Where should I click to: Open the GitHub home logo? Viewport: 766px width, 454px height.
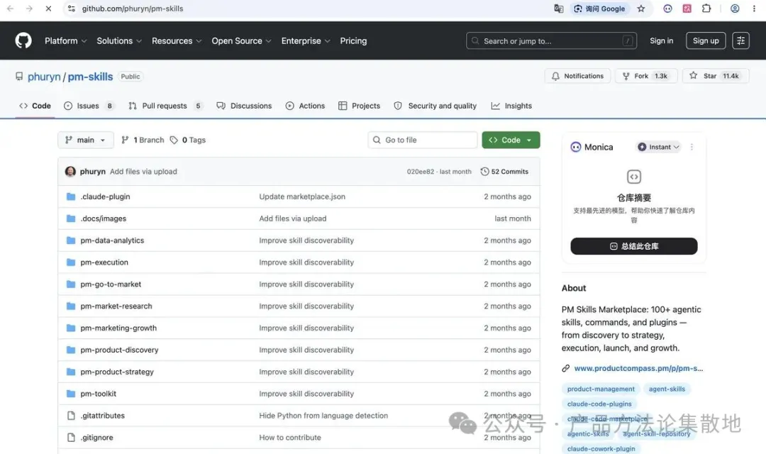(x=23, y=40)
